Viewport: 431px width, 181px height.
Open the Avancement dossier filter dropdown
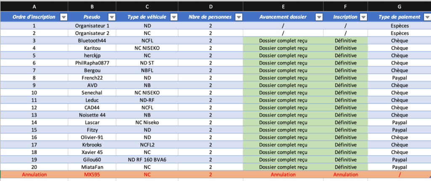point(319,17)
